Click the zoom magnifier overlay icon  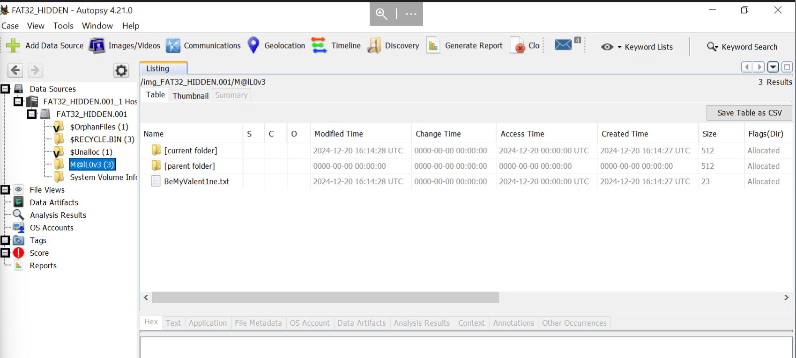click(x=381, y=14)
